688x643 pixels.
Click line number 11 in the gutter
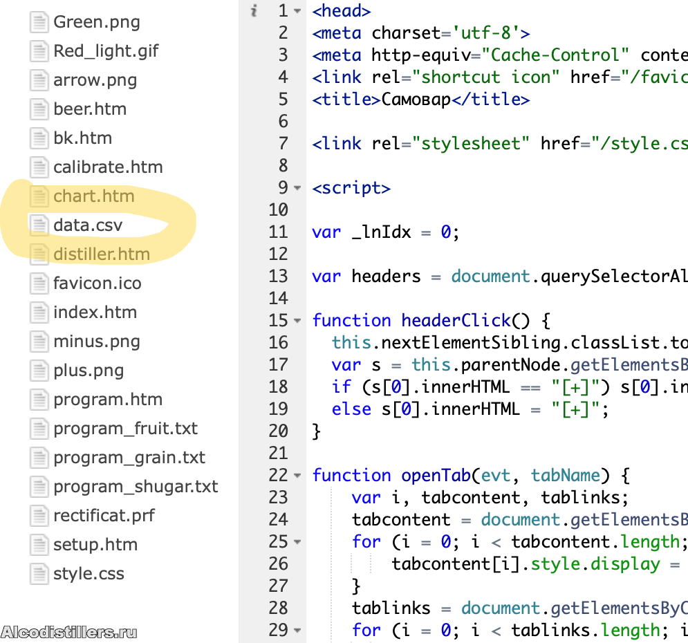[278, 232]
